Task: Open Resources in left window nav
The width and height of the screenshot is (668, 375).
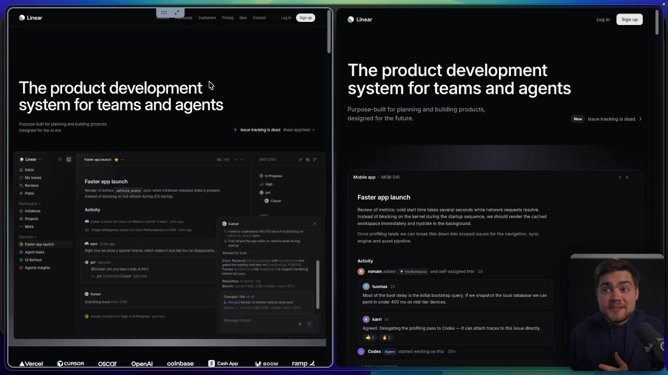Action: pyautogui.click(x=184, y=18)
